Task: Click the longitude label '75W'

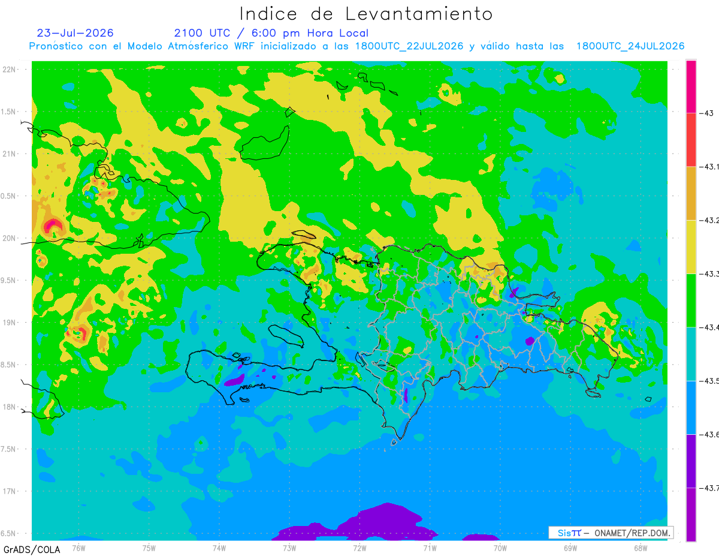Action: pyautogui.click(x=149, y=547)
